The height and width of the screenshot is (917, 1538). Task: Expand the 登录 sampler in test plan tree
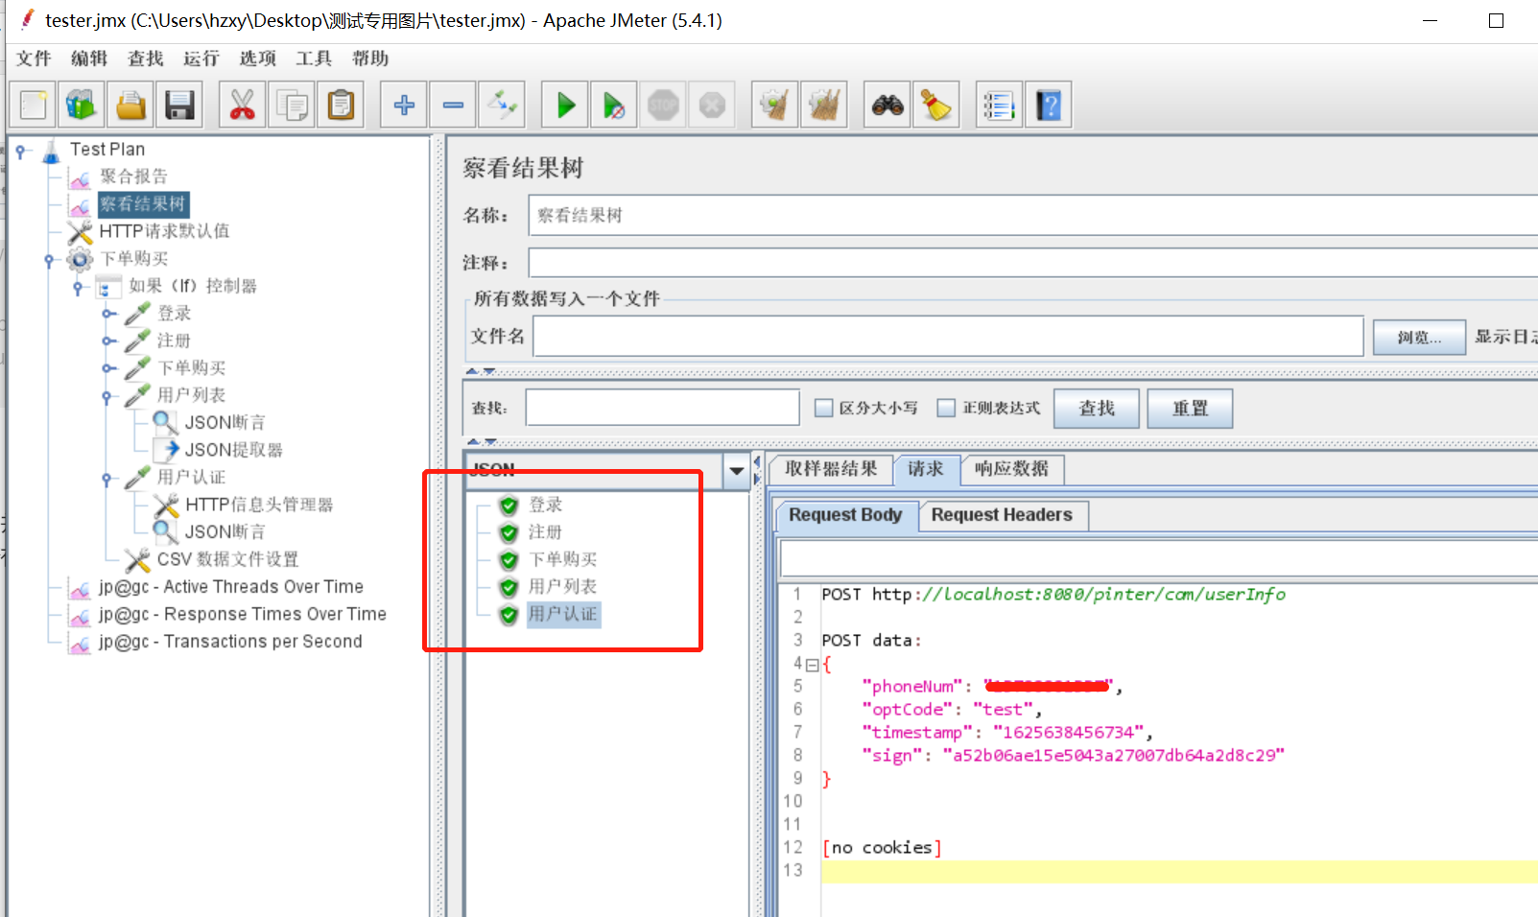[108, 314]
